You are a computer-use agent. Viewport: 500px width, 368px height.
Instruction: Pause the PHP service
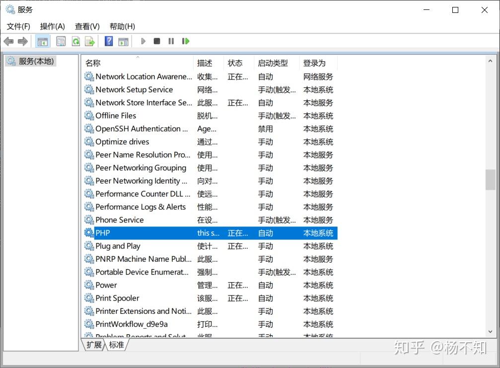[x=171, y=41]
